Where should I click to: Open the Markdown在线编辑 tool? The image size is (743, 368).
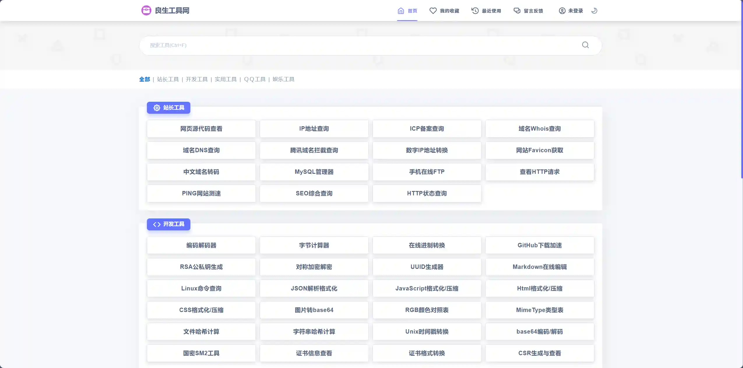(x=539, y=267)
